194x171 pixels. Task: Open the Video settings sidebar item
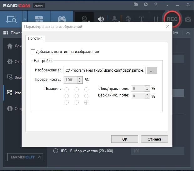14,77
